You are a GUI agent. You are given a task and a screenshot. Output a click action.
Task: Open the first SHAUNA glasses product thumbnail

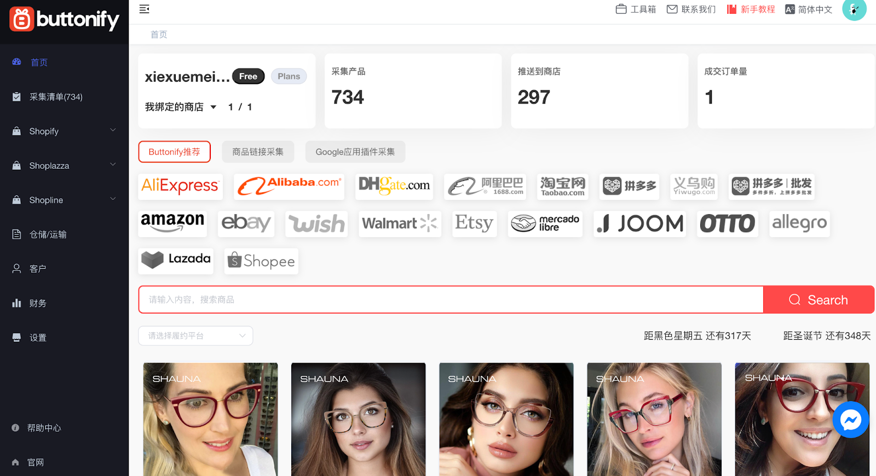[x=210, y=419]
